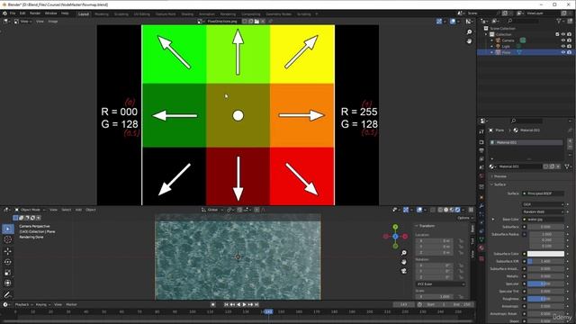Open the Random Walk subsurface method dropdown
The image size is (576, 324).
543,211
